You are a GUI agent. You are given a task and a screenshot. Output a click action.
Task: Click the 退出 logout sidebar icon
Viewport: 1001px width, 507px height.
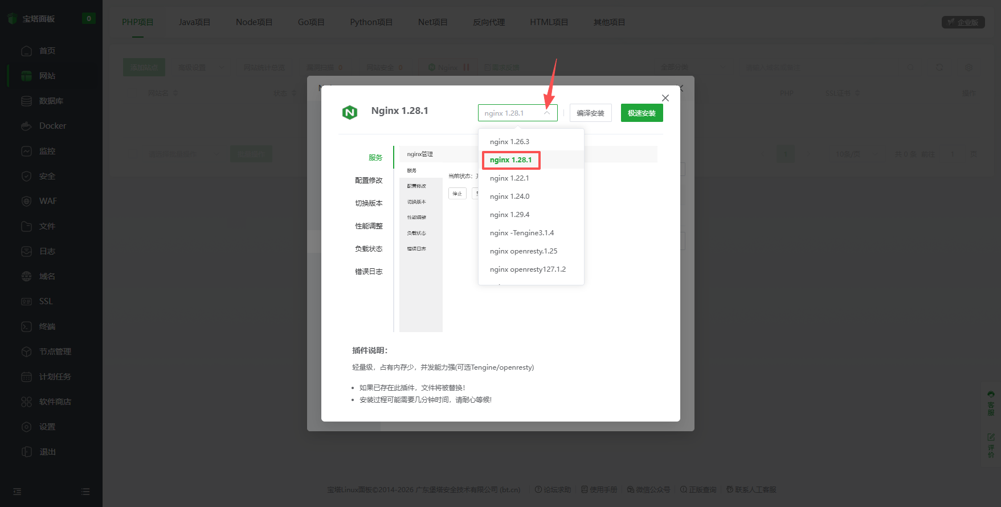pyautogui.click(x=26, y=452)
